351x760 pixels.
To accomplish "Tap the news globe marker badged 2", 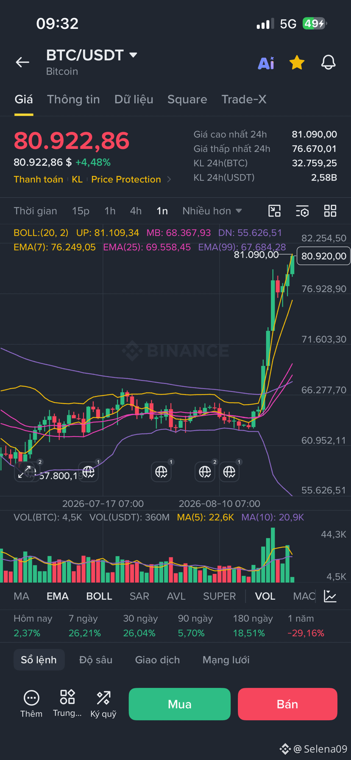I will [x=205, y=472].
